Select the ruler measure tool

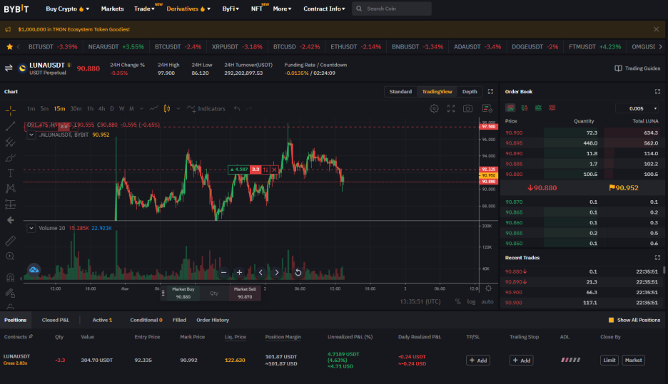[10, 241]
